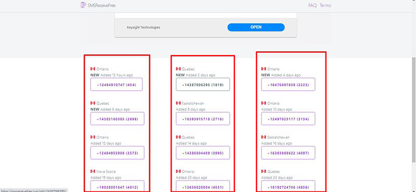The image size is (416, 192).
Task: Open the FAQ page
Action: (313, 5)
